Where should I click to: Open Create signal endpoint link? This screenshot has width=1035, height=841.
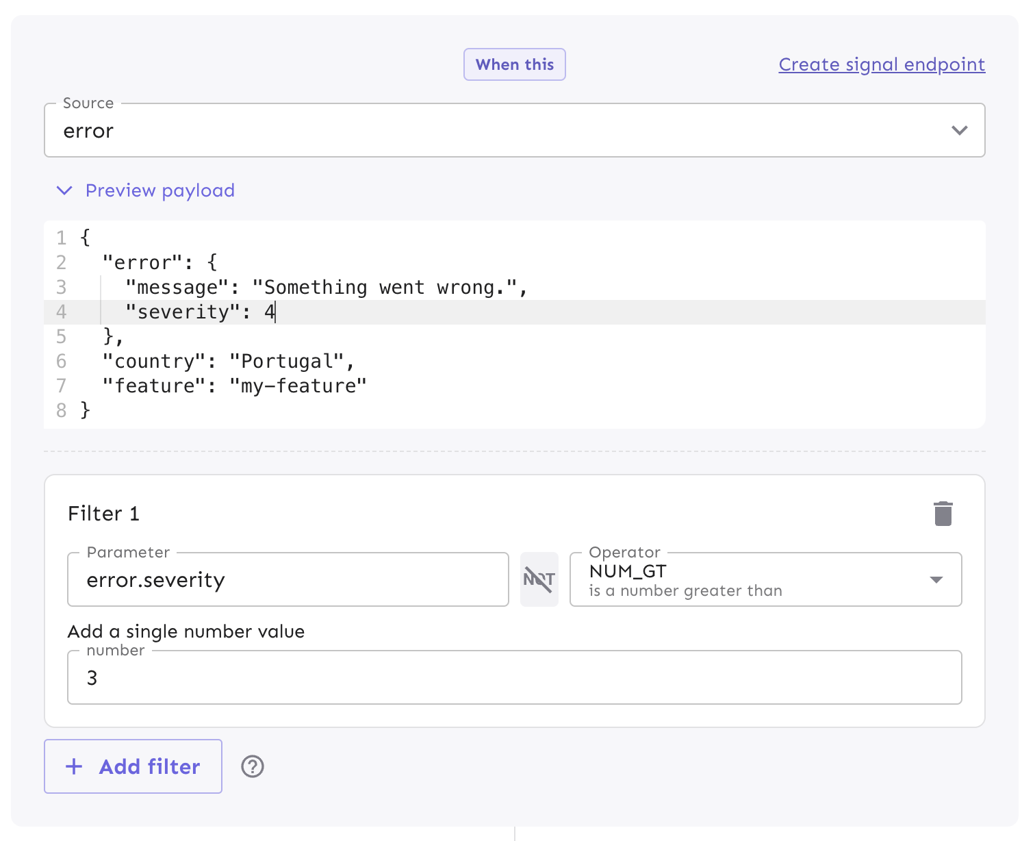point(881,64)
